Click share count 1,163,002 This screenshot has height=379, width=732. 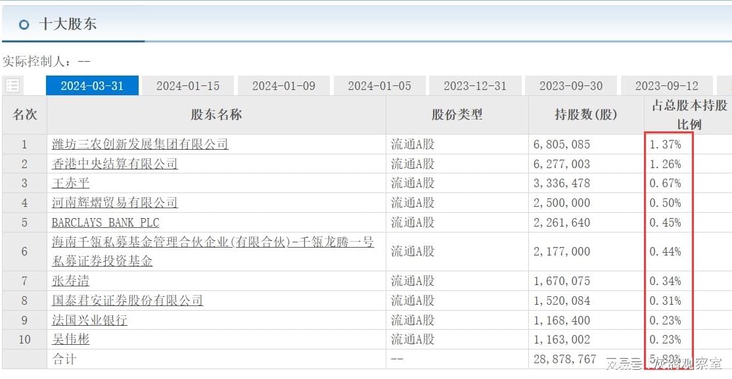pos(562,340)
